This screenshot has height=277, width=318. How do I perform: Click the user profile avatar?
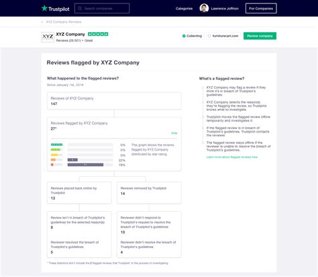click(204, 8)
